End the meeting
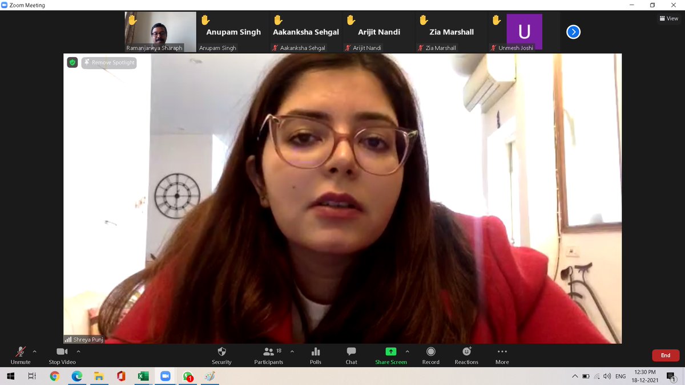 tap(666, 355)
